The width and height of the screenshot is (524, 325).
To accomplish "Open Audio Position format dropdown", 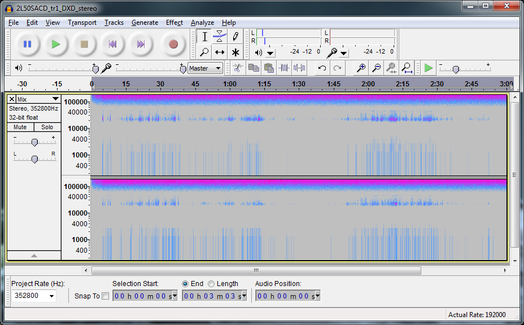I will 317,296.
